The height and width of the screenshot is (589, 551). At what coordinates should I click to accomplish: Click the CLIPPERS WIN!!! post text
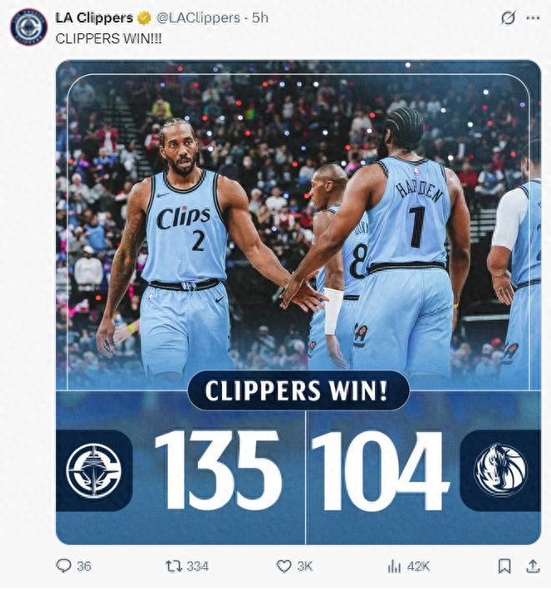pos(109,38)
